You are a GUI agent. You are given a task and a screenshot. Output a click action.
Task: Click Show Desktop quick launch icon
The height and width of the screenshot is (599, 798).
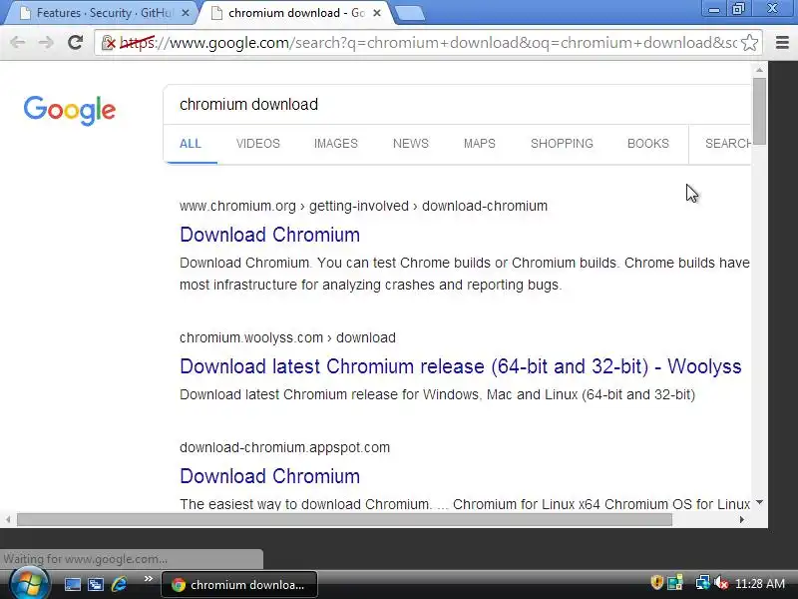pyautogui.click(x=72, y=584)
